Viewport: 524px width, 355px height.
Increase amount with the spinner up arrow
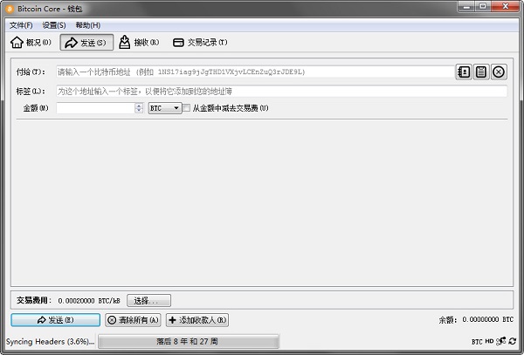tap(139, 106)
